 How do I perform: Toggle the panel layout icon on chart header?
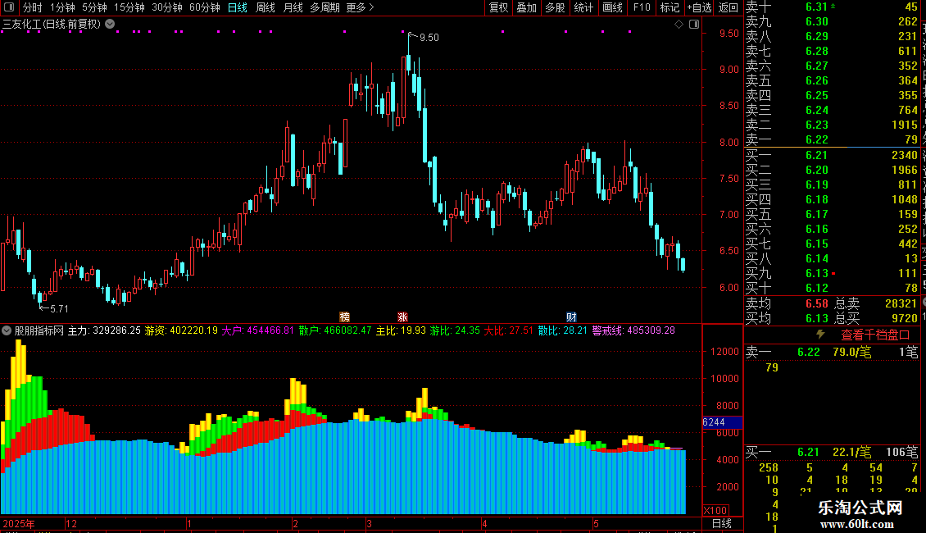[x=695, y=25]
